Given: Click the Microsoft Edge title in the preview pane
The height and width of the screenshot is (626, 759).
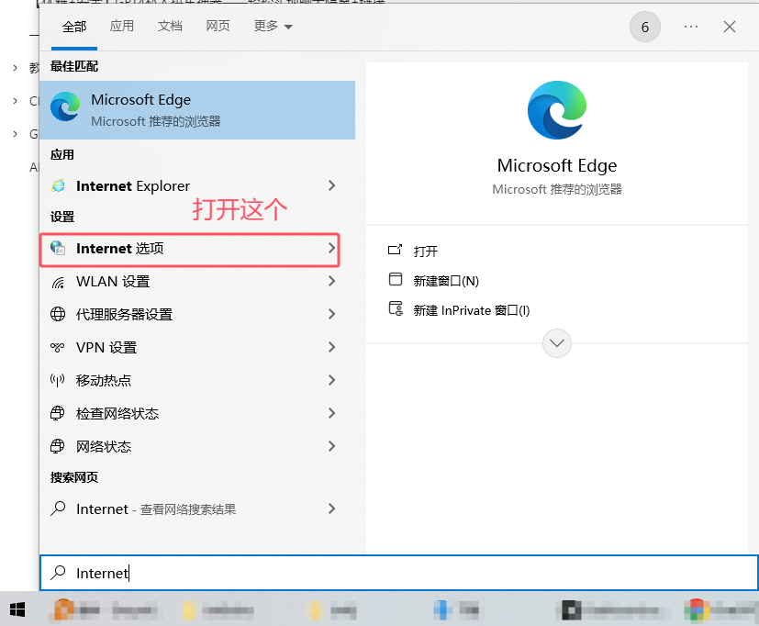Looking at the screenshot, I should click(557, 166).
